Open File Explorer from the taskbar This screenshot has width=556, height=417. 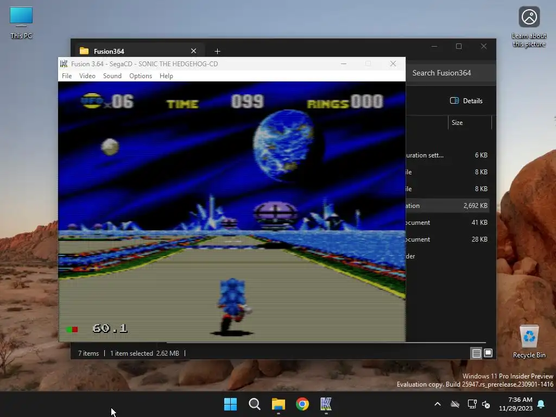click(x=279, y=404)
